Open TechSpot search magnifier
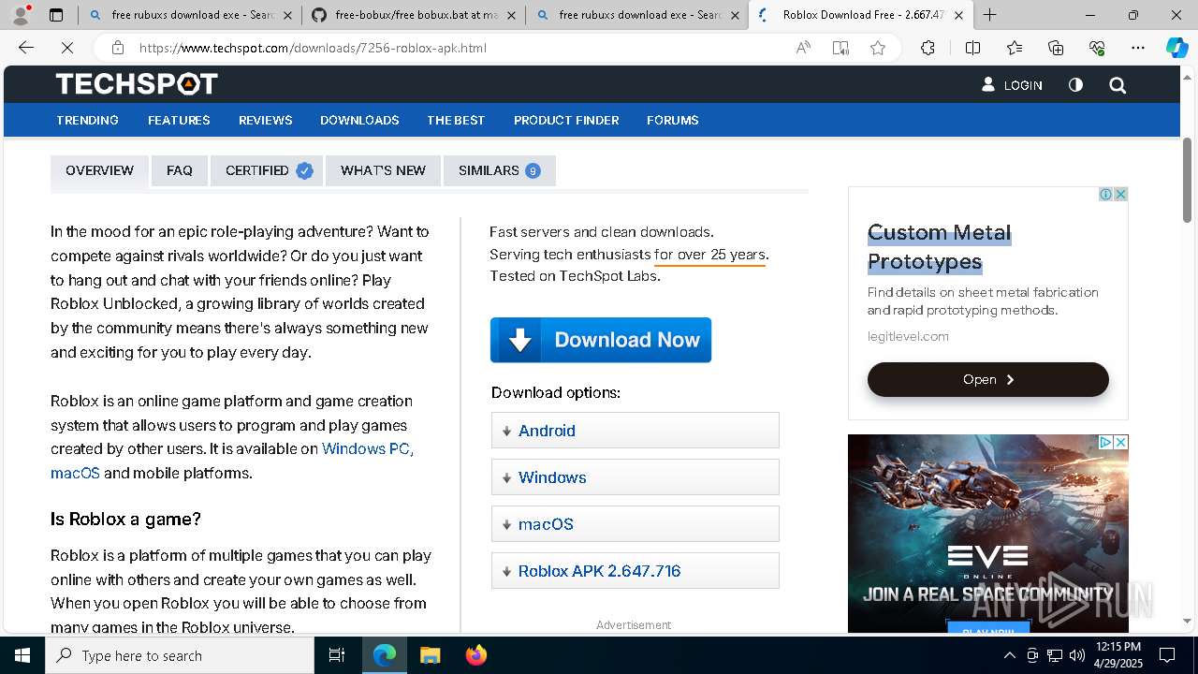Viewport: 1198px width, 674px height. 1118,85
